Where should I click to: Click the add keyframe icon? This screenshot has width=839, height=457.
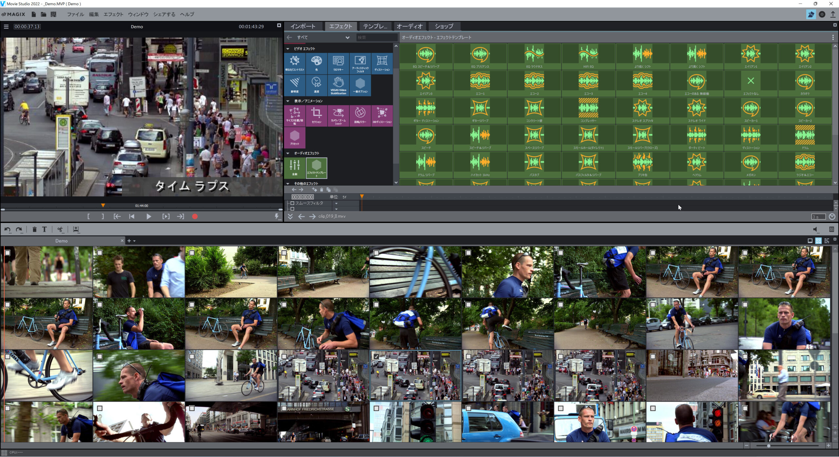pyautogui.click(x=314, y=190)
